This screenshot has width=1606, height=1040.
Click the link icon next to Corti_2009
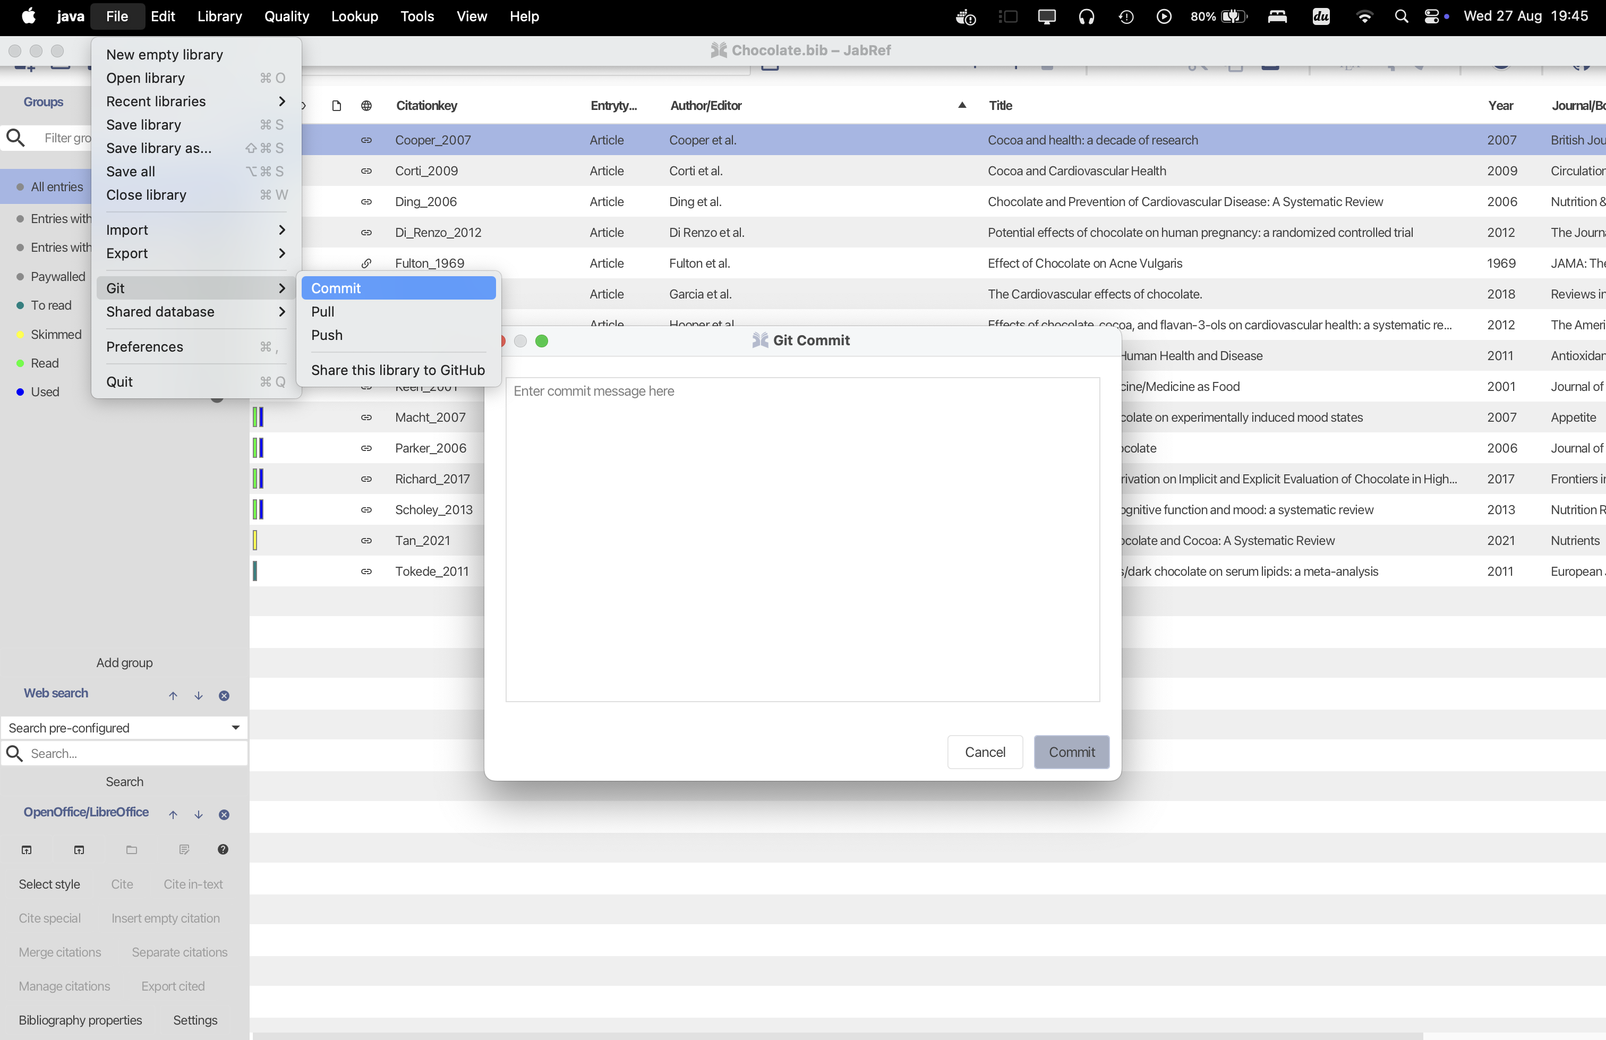click(366, 171)
